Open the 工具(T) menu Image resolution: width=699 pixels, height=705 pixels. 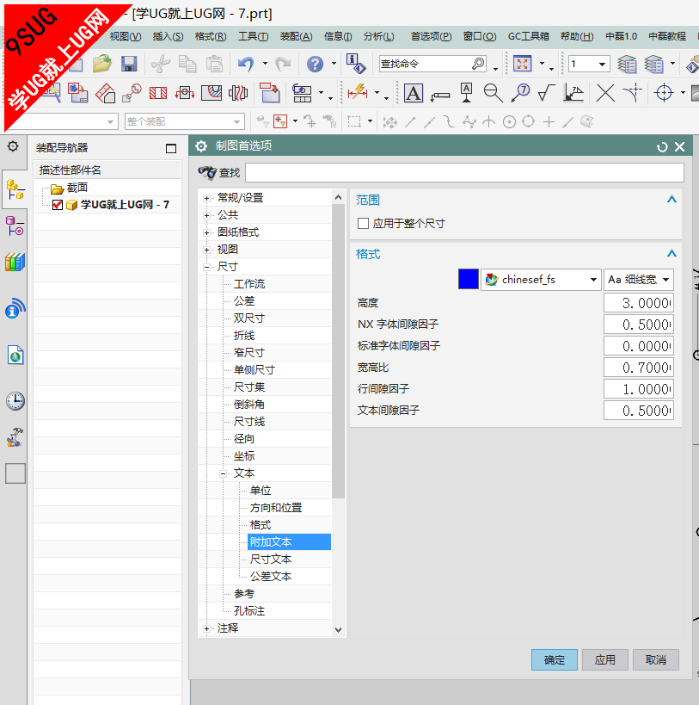(253, 36)
